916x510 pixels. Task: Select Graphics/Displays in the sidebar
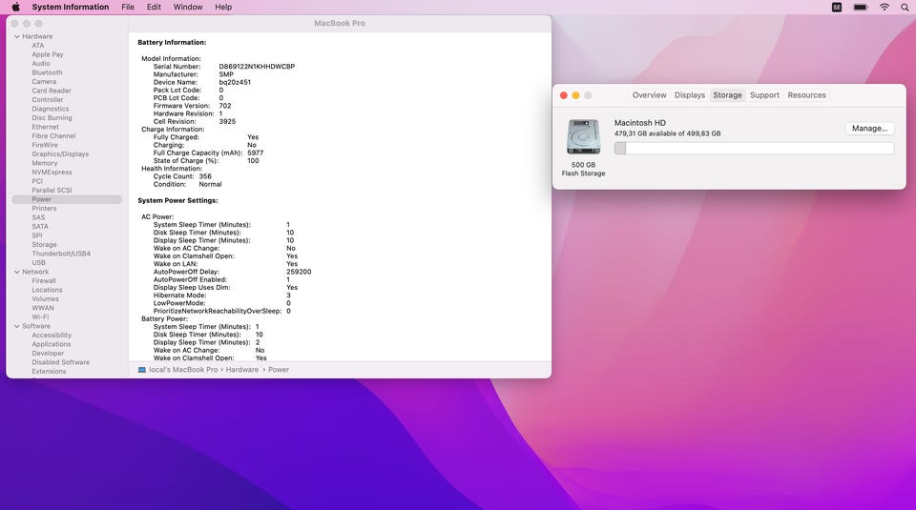[x=60, y=154]
